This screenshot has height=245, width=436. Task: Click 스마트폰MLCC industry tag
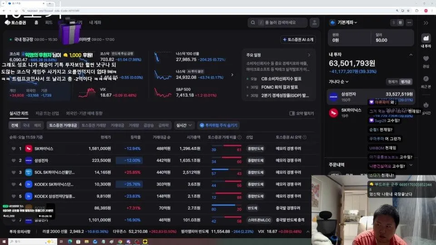(x=259, y=220)
